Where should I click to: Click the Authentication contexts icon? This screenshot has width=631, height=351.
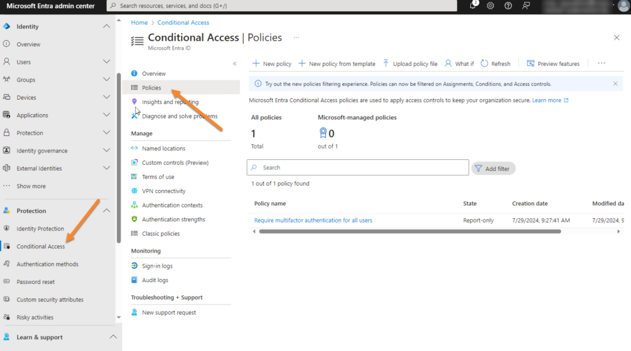[x=134, y=205]
